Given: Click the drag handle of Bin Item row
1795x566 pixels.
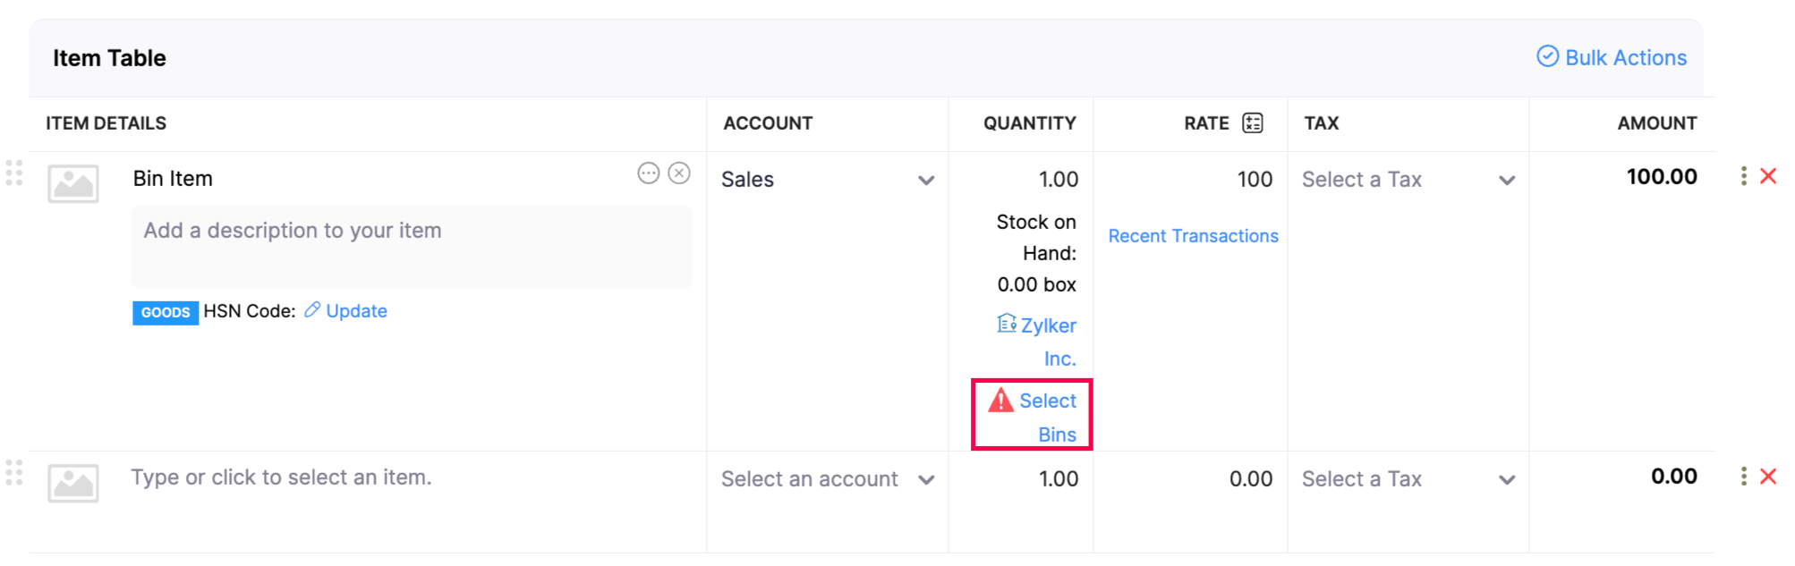Looking at the screenshot, I should pos(14,173).
